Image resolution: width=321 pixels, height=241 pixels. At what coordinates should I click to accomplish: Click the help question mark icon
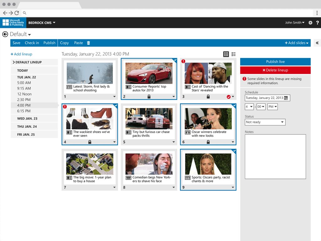317,23
